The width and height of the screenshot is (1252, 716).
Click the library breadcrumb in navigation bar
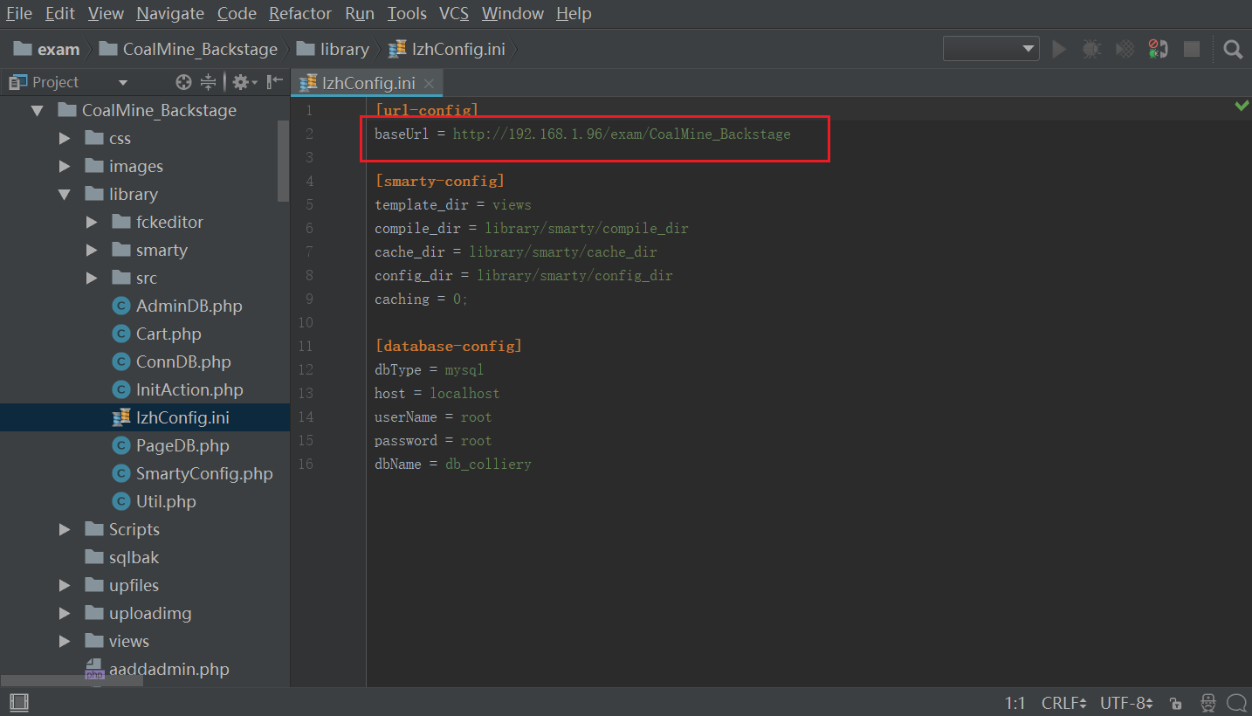(x=333, y=49)
